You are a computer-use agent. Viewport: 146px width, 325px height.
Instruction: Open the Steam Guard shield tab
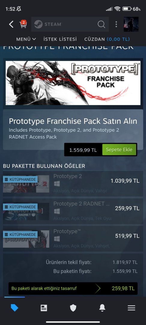point(73,308)
